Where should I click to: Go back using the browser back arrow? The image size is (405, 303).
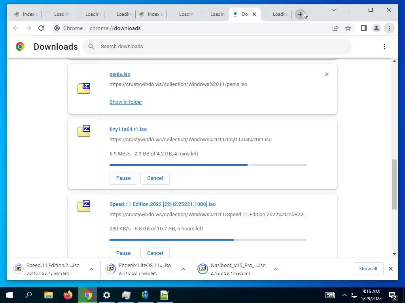coord(16,28)
